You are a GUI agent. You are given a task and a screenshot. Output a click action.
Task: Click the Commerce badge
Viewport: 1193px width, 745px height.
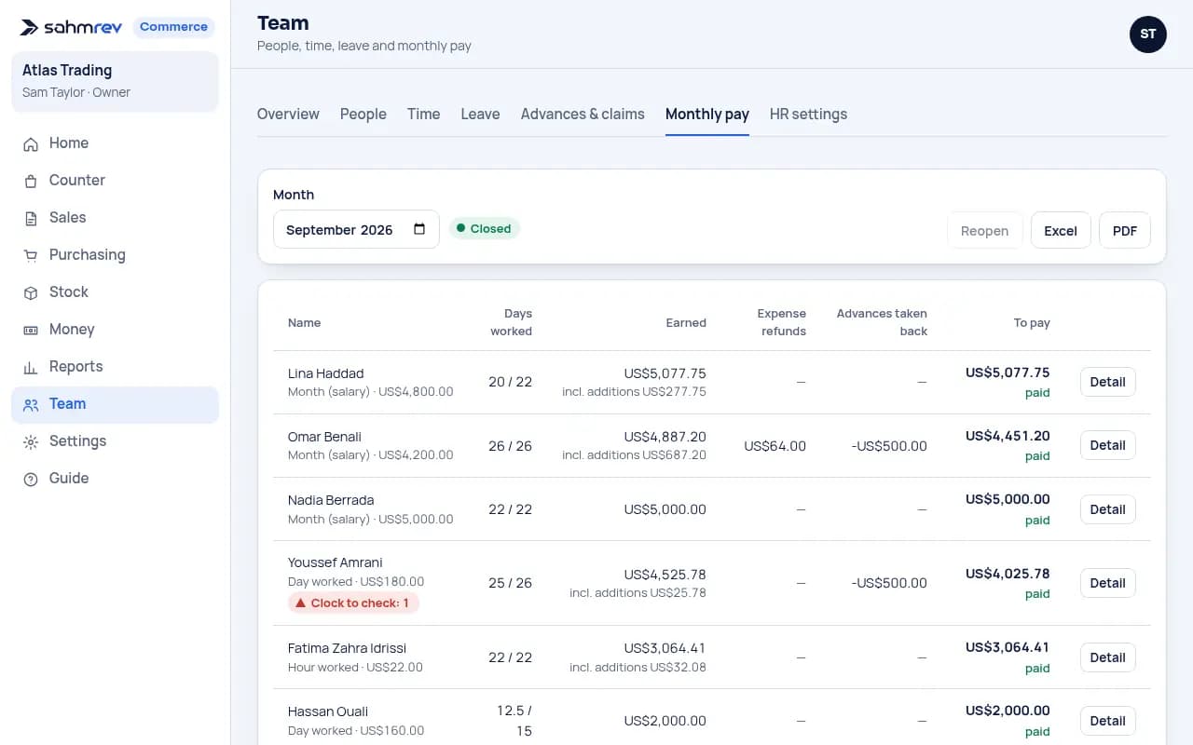click(x=173, y=27)
